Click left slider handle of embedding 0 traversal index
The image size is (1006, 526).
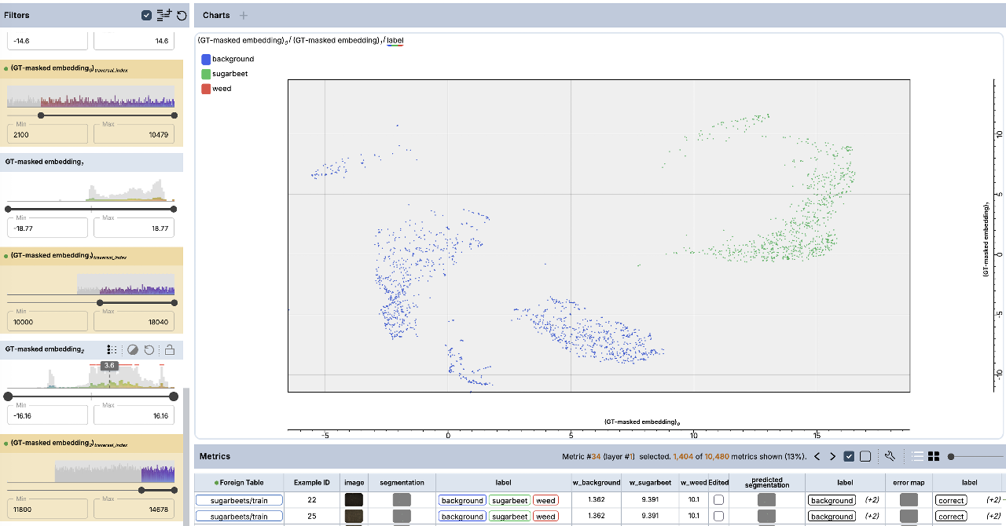(x=41, y=115)
